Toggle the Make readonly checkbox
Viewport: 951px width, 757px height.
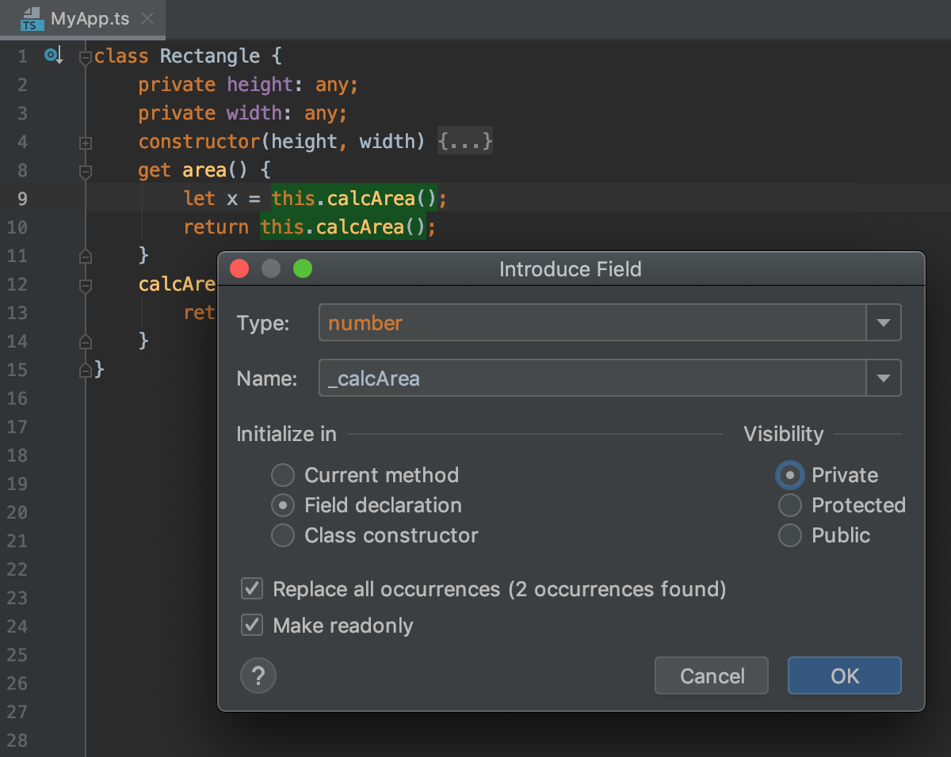coord(252,626)
